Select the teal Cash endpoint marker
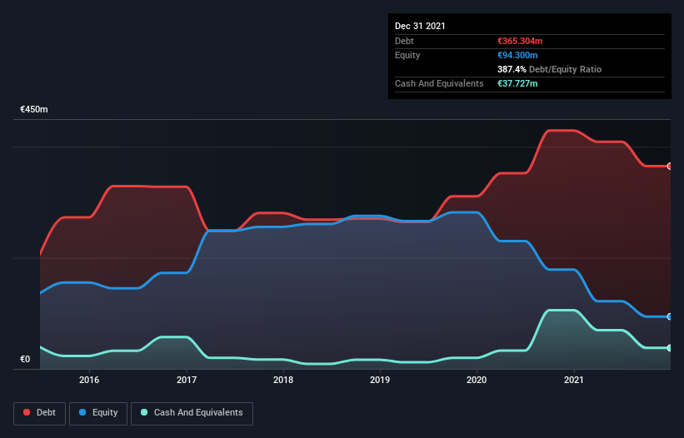684x438 pixels. click(670, 348)
